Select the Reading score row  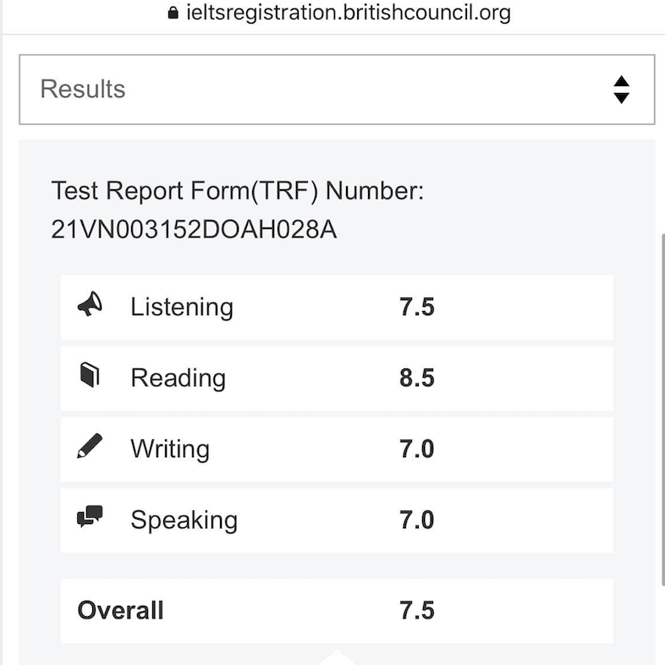click(x=337, y=379)
